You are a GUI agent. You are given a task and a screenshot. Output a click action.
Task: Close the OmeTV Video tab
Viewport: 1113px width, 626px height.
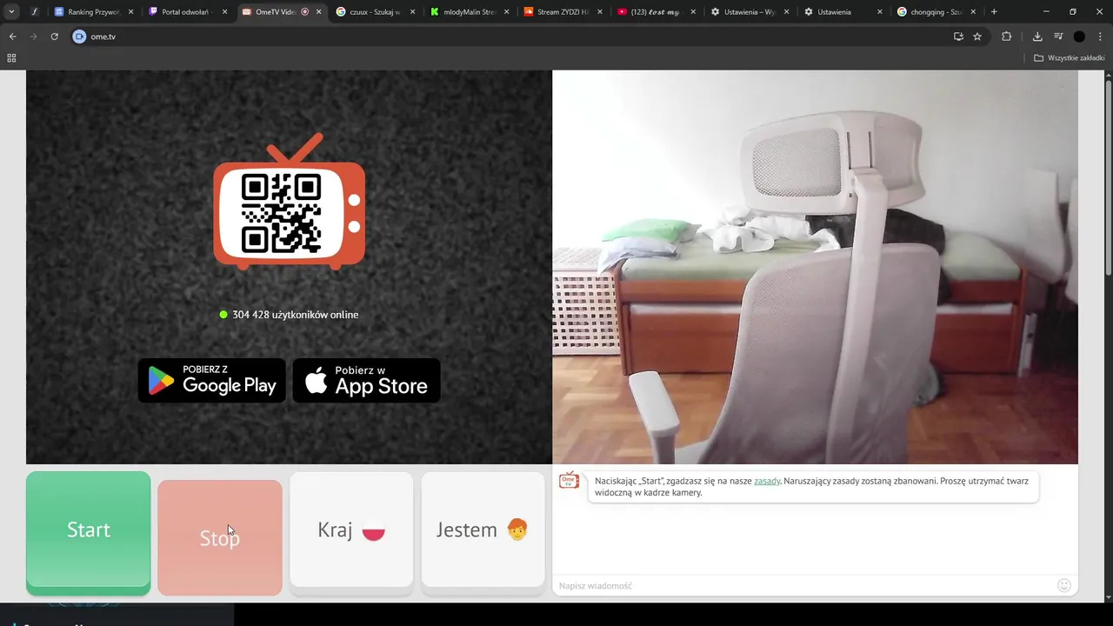coord(318,12)
